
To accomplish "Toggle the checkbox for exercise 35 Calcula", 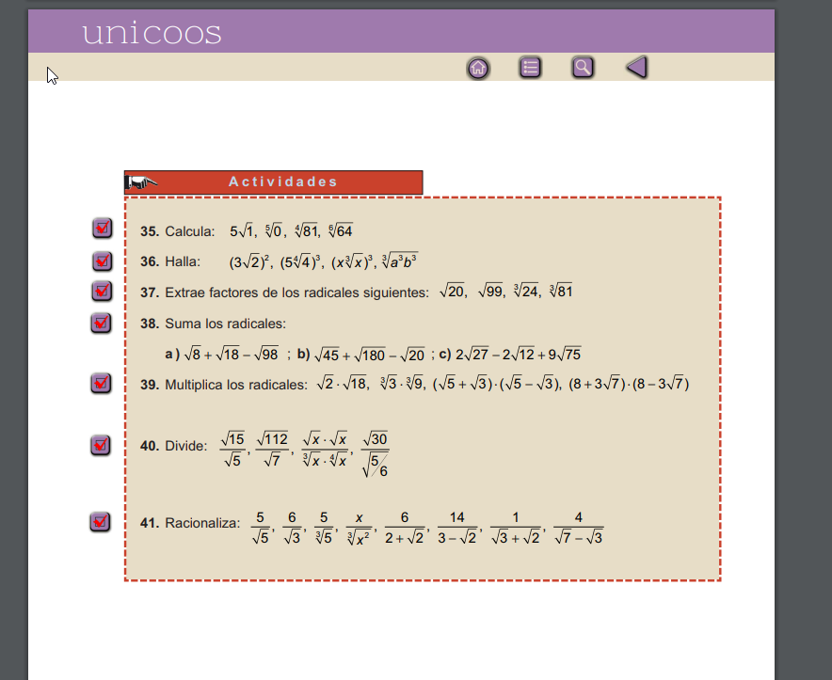I will [103, 229].
